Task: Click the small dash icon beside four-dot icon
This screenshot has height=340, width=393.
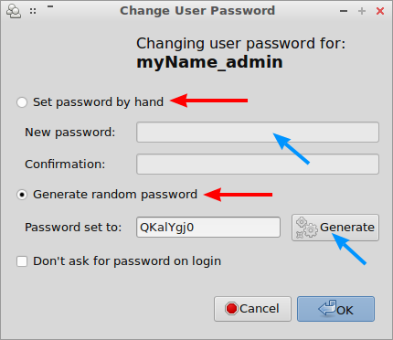Action: coord(50,6)
